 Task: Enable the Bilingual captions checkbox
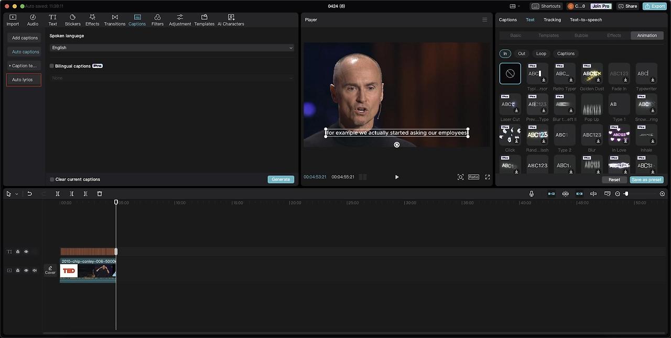click(x=52, y=66)
